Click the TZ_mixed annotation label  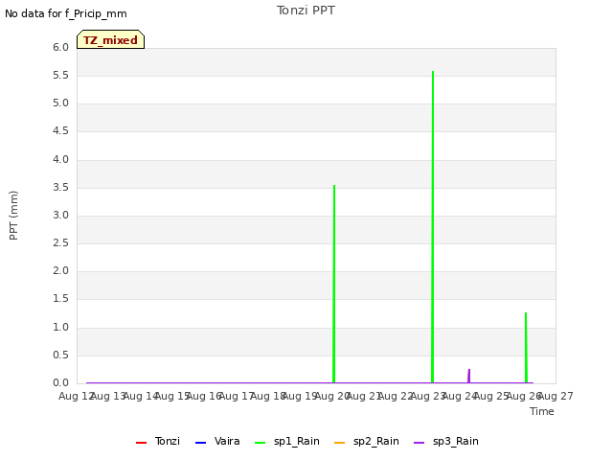(111, 39)
